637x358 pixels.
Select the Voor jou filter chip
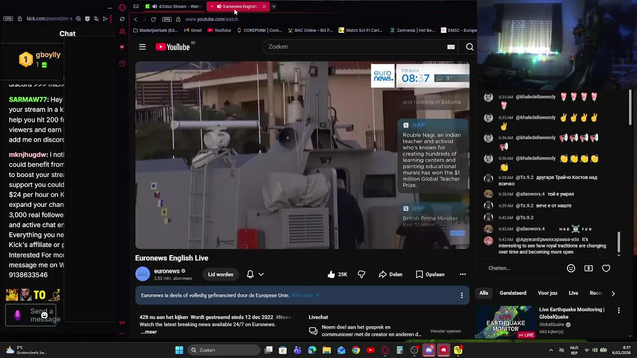[x=547, y=293]
